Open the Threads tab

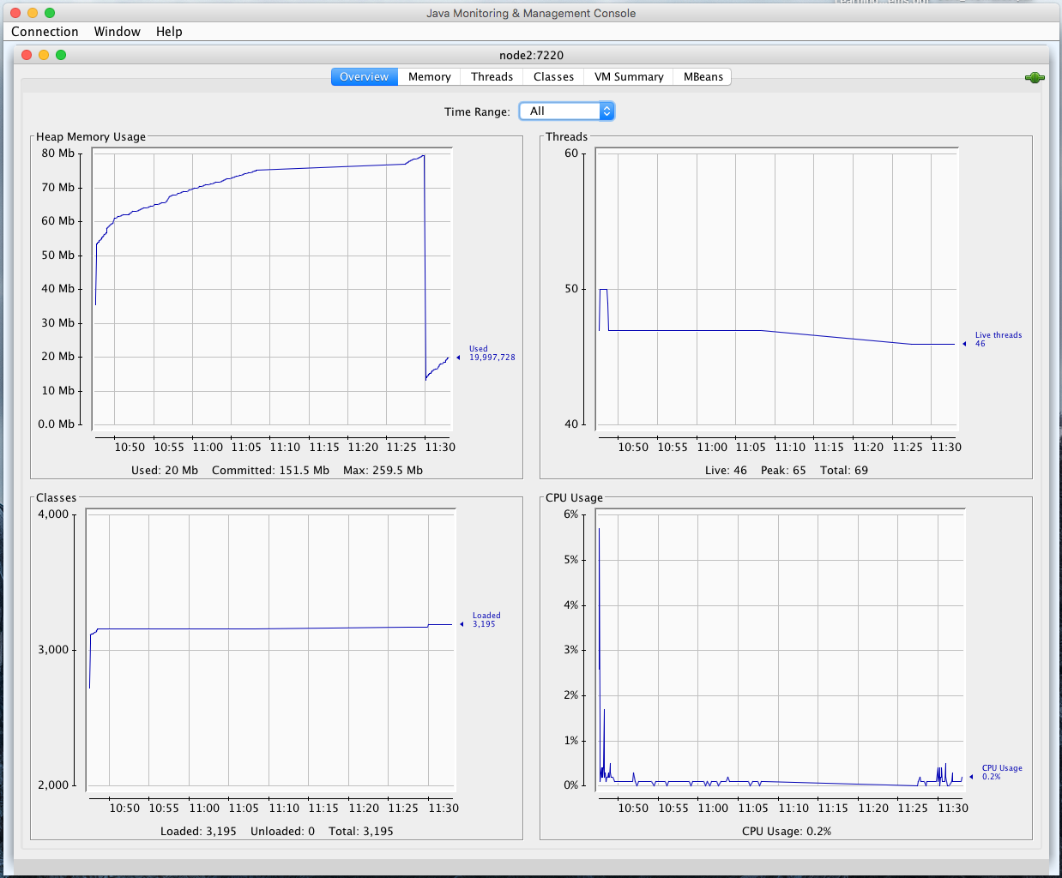[492, 77]
